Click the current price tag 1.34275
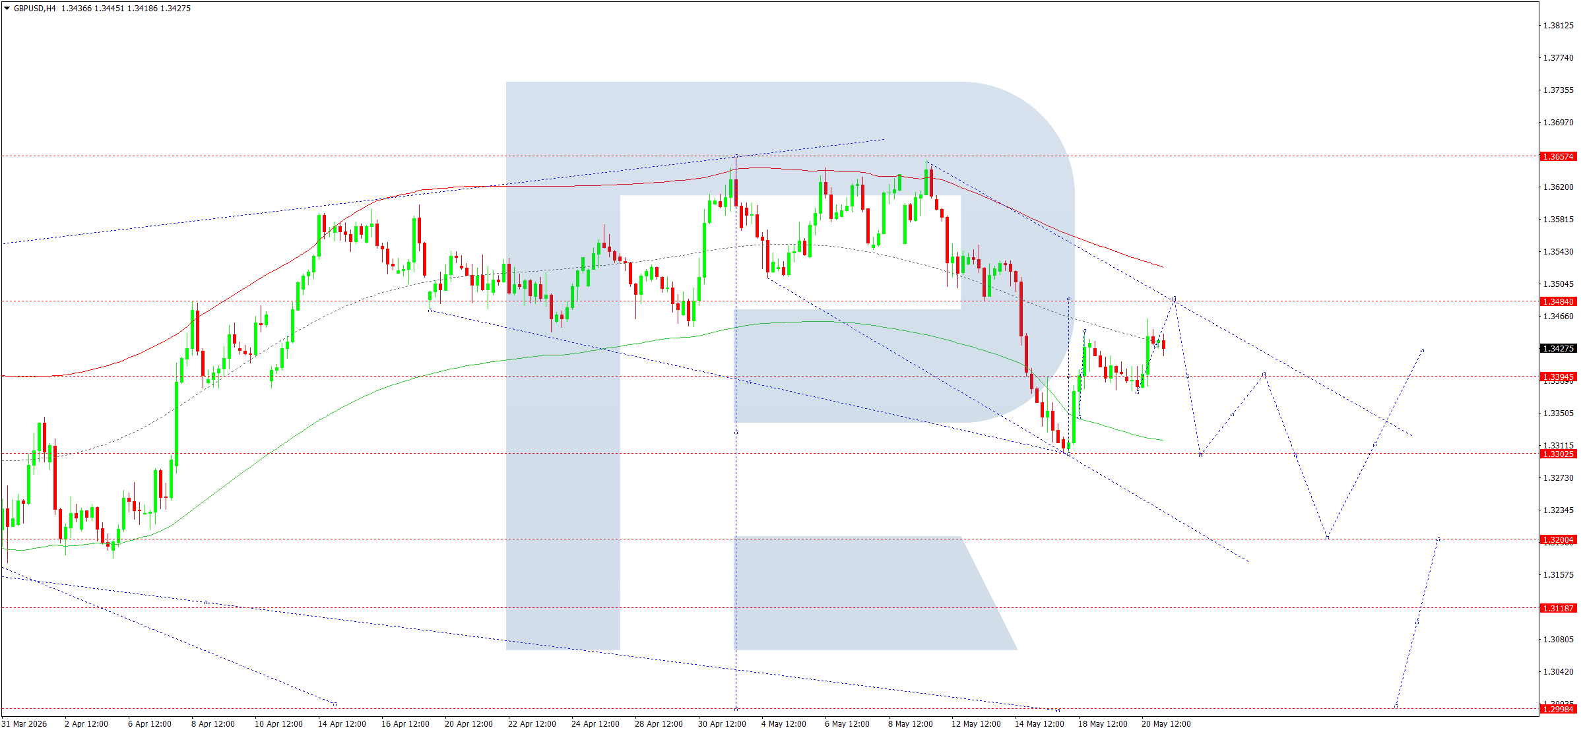Screen dimensions: 1581x732 point(1558,348)
